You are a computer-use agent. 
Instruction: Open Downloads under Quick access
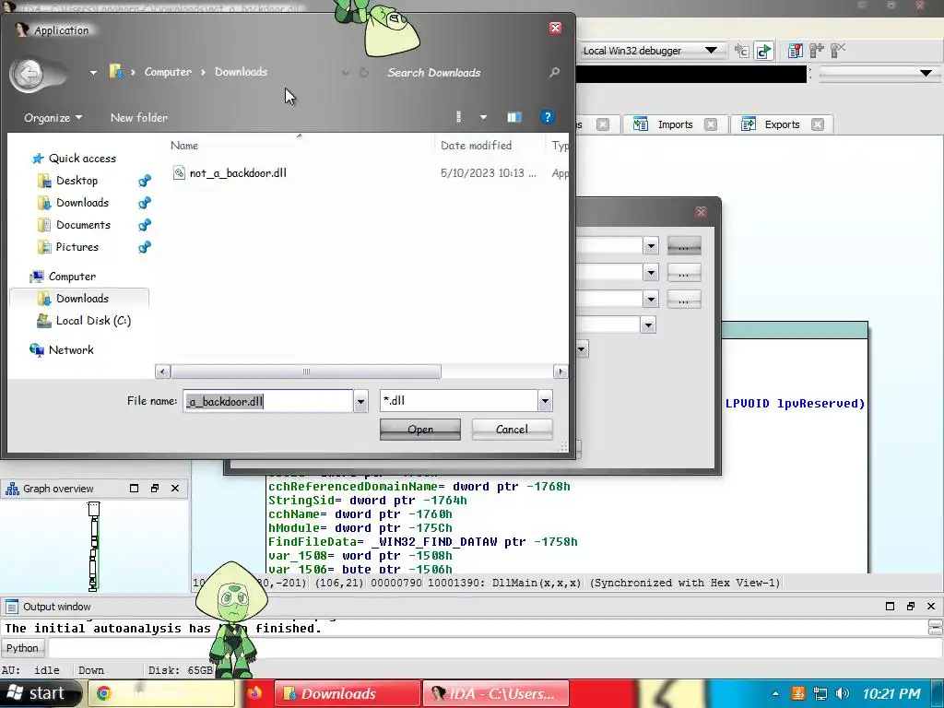tap(82, 203)
